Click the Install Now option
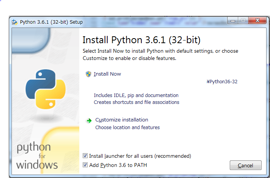 coord(107,74)
